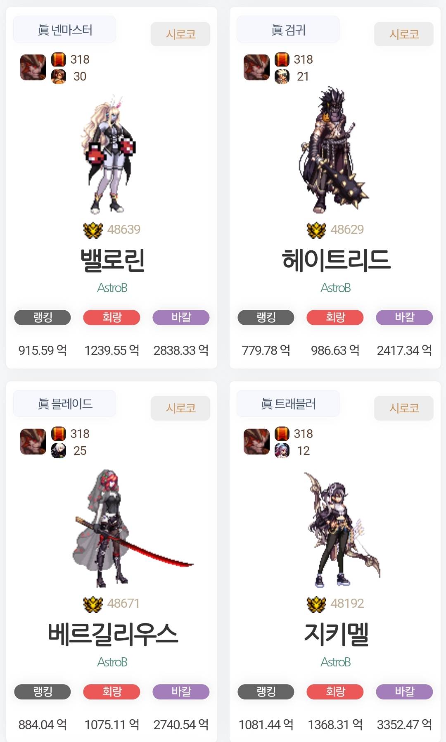The height and width of the screenshot is (742, 446).
Task: Select the 시로코 tag on 眞 트래블러 card
Action: coord(404,408)
